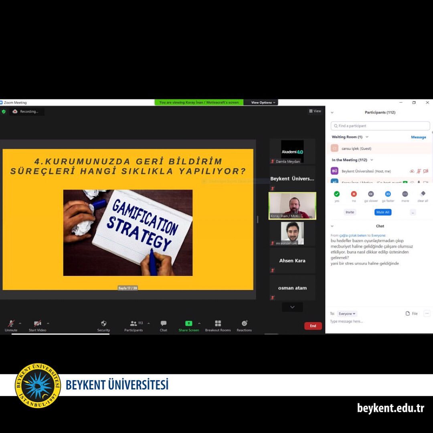Open the View layout menu

[315, 111]
